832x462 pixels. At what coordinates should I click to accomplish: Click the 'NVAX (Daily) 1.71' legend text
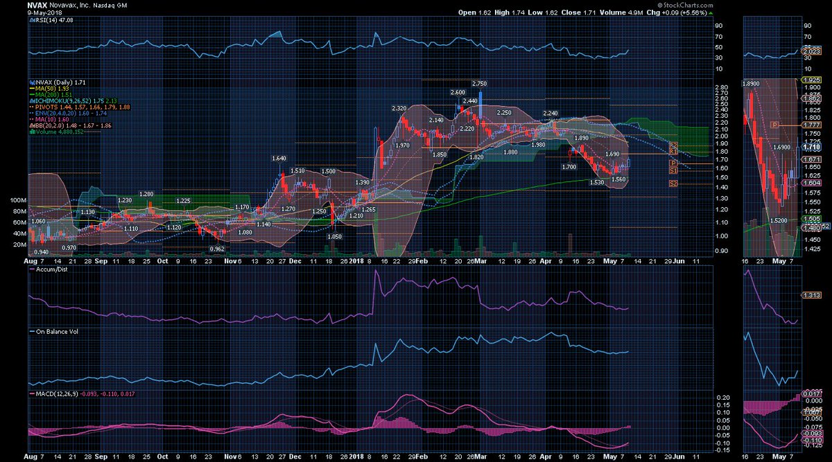pyautogui.click(x=60, y=82)
